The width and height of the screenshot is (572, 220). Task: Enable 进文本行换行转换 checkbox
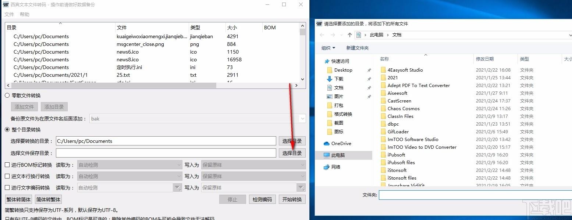pos(7,176)
